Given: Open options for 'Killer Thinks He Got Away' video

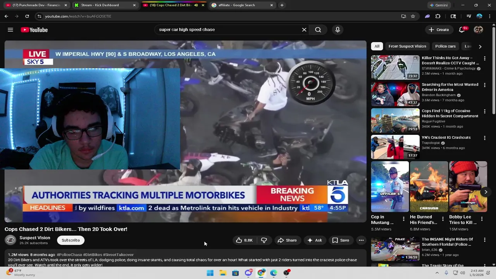Looking at the screenshot, I should coord(484,59).
